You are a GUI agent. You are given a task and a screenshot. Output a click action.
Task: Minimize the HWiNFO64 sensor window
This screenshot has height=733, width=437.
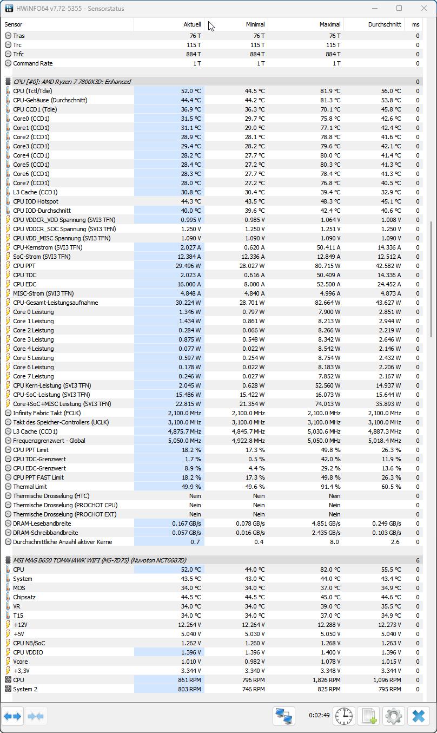tap(375, 9)
